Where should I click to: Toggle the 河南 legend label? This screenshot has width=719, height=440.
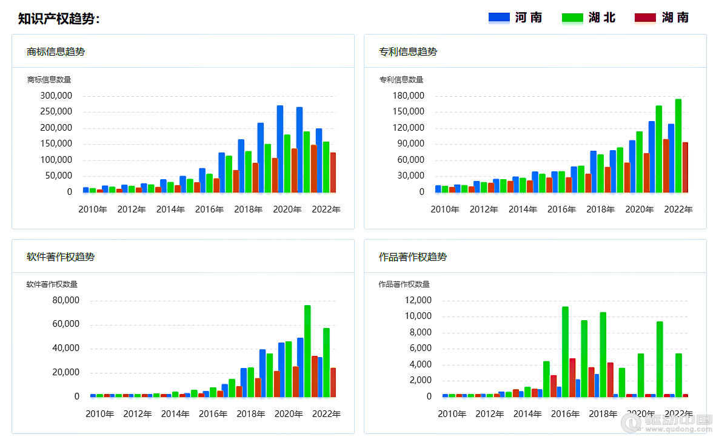(529, 18)
